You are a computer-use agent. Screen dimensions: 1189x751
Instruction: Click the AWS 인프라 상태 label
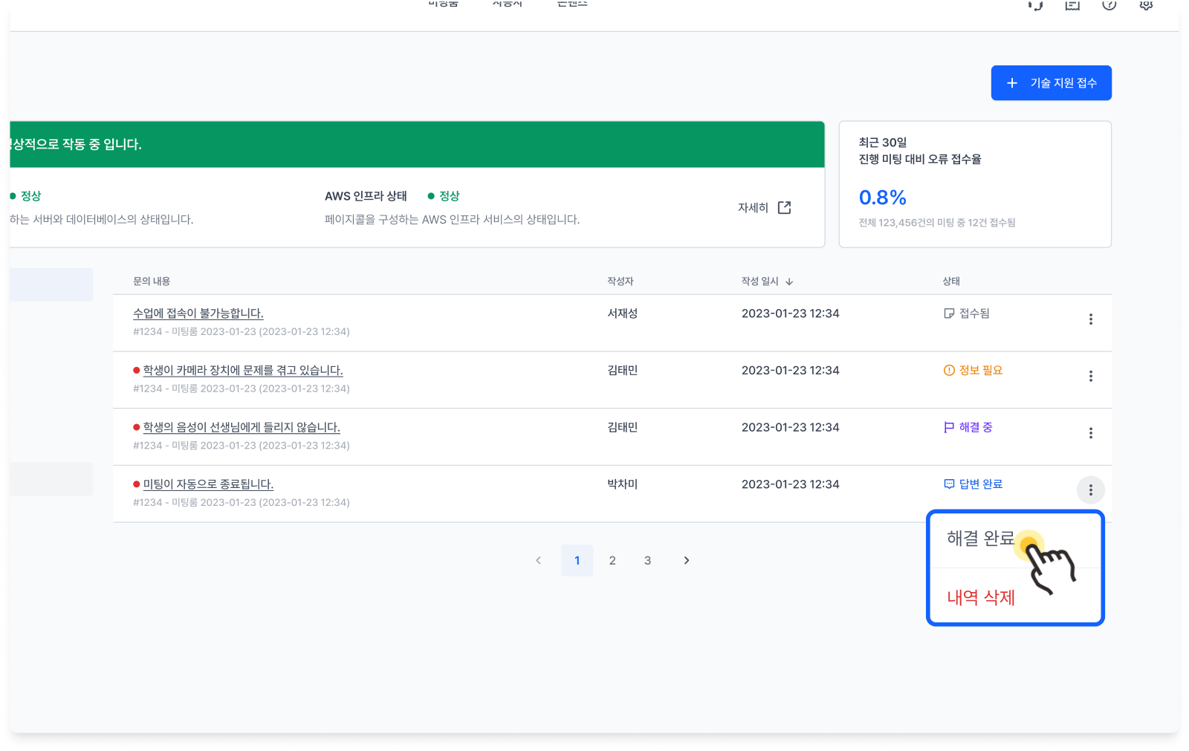[x=366, y=196]
